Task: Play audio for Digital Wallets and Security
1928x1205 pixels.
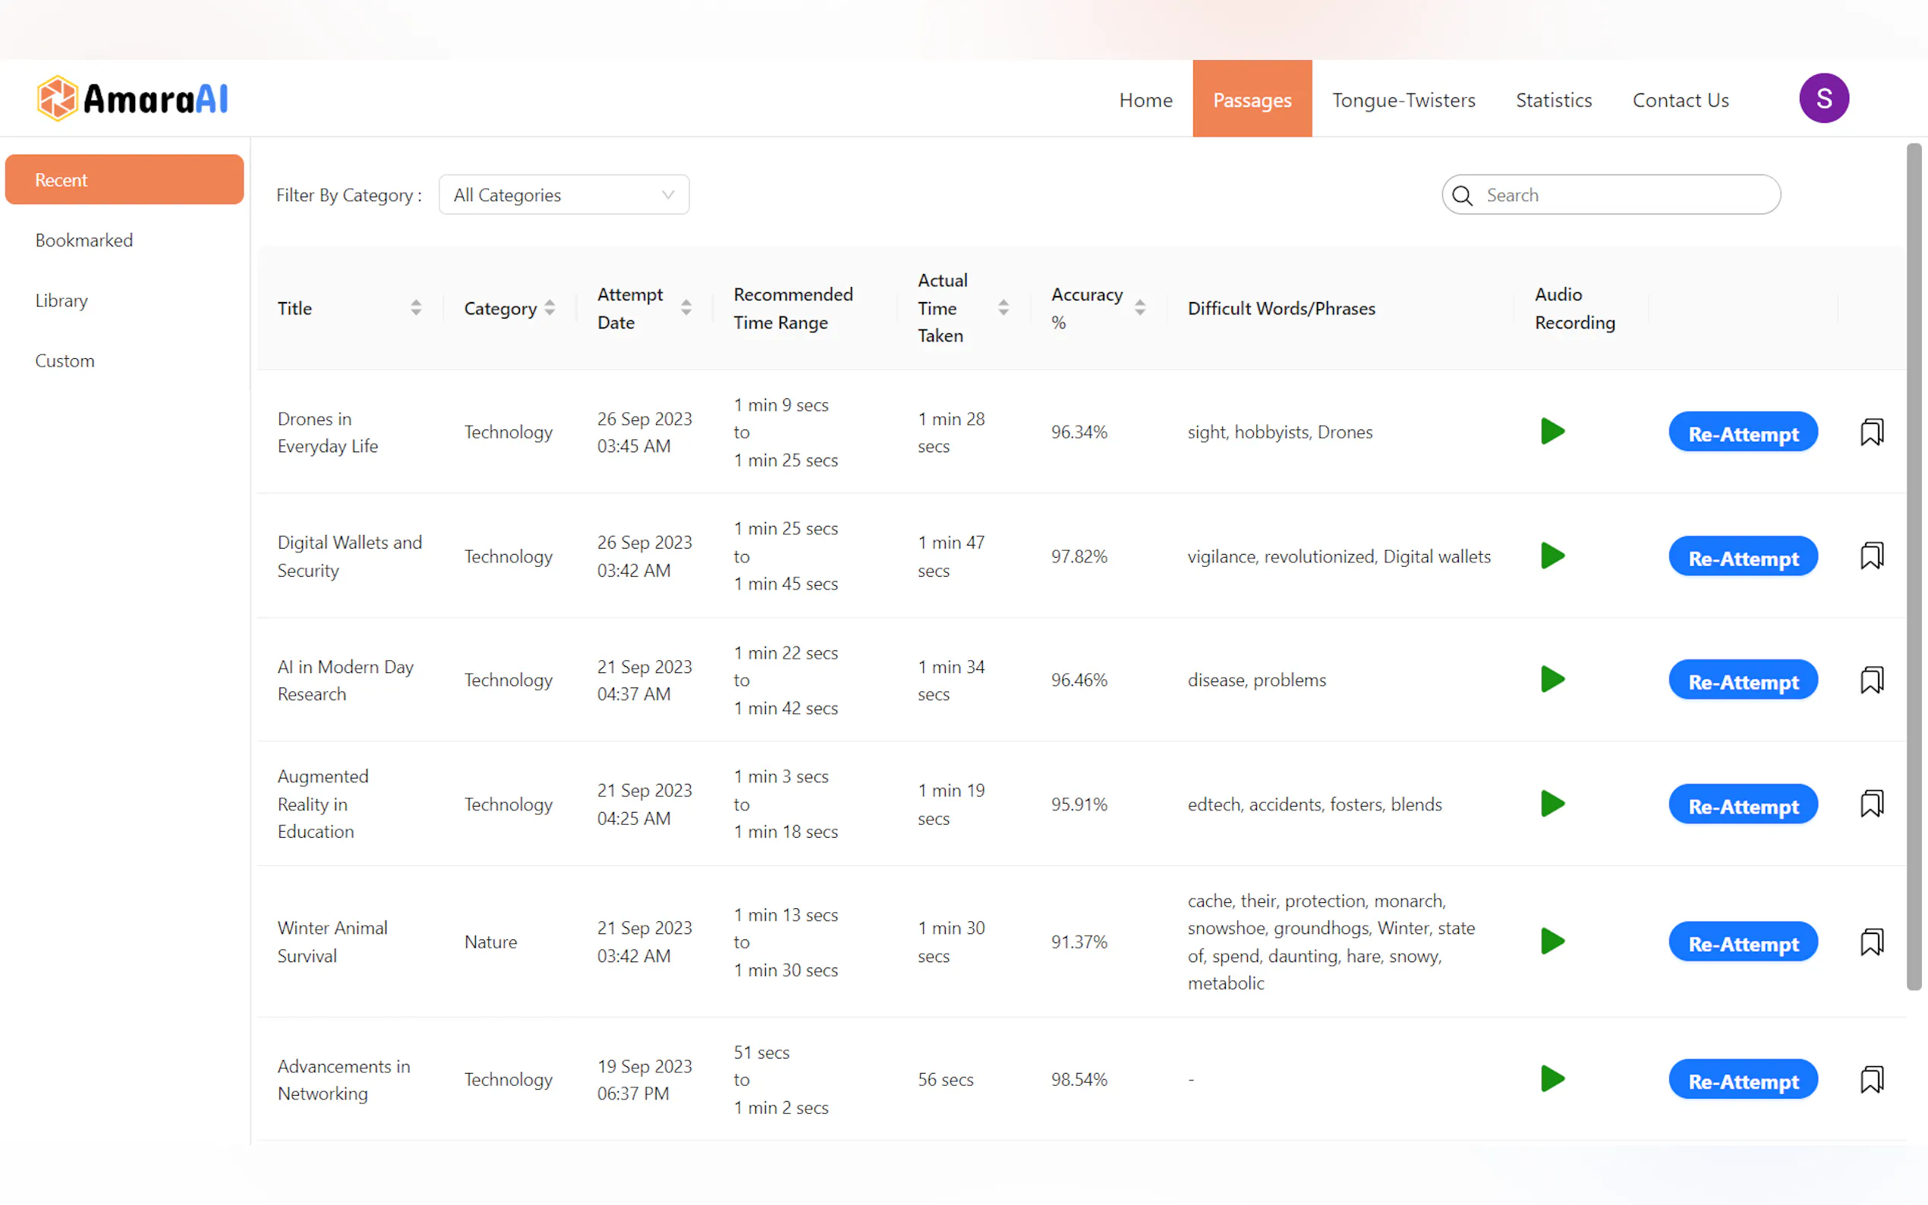Action: [1551, 555]
